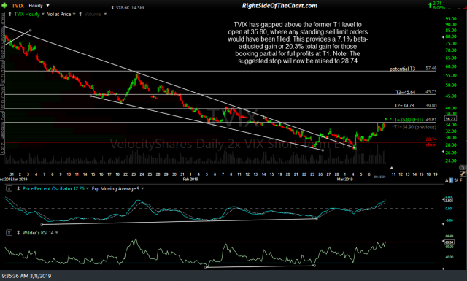The height and width of the screenshot is (281, 467).
Task: Expand the Volume study dropdown
Action: pyautogui.click(x=105, y=14)
